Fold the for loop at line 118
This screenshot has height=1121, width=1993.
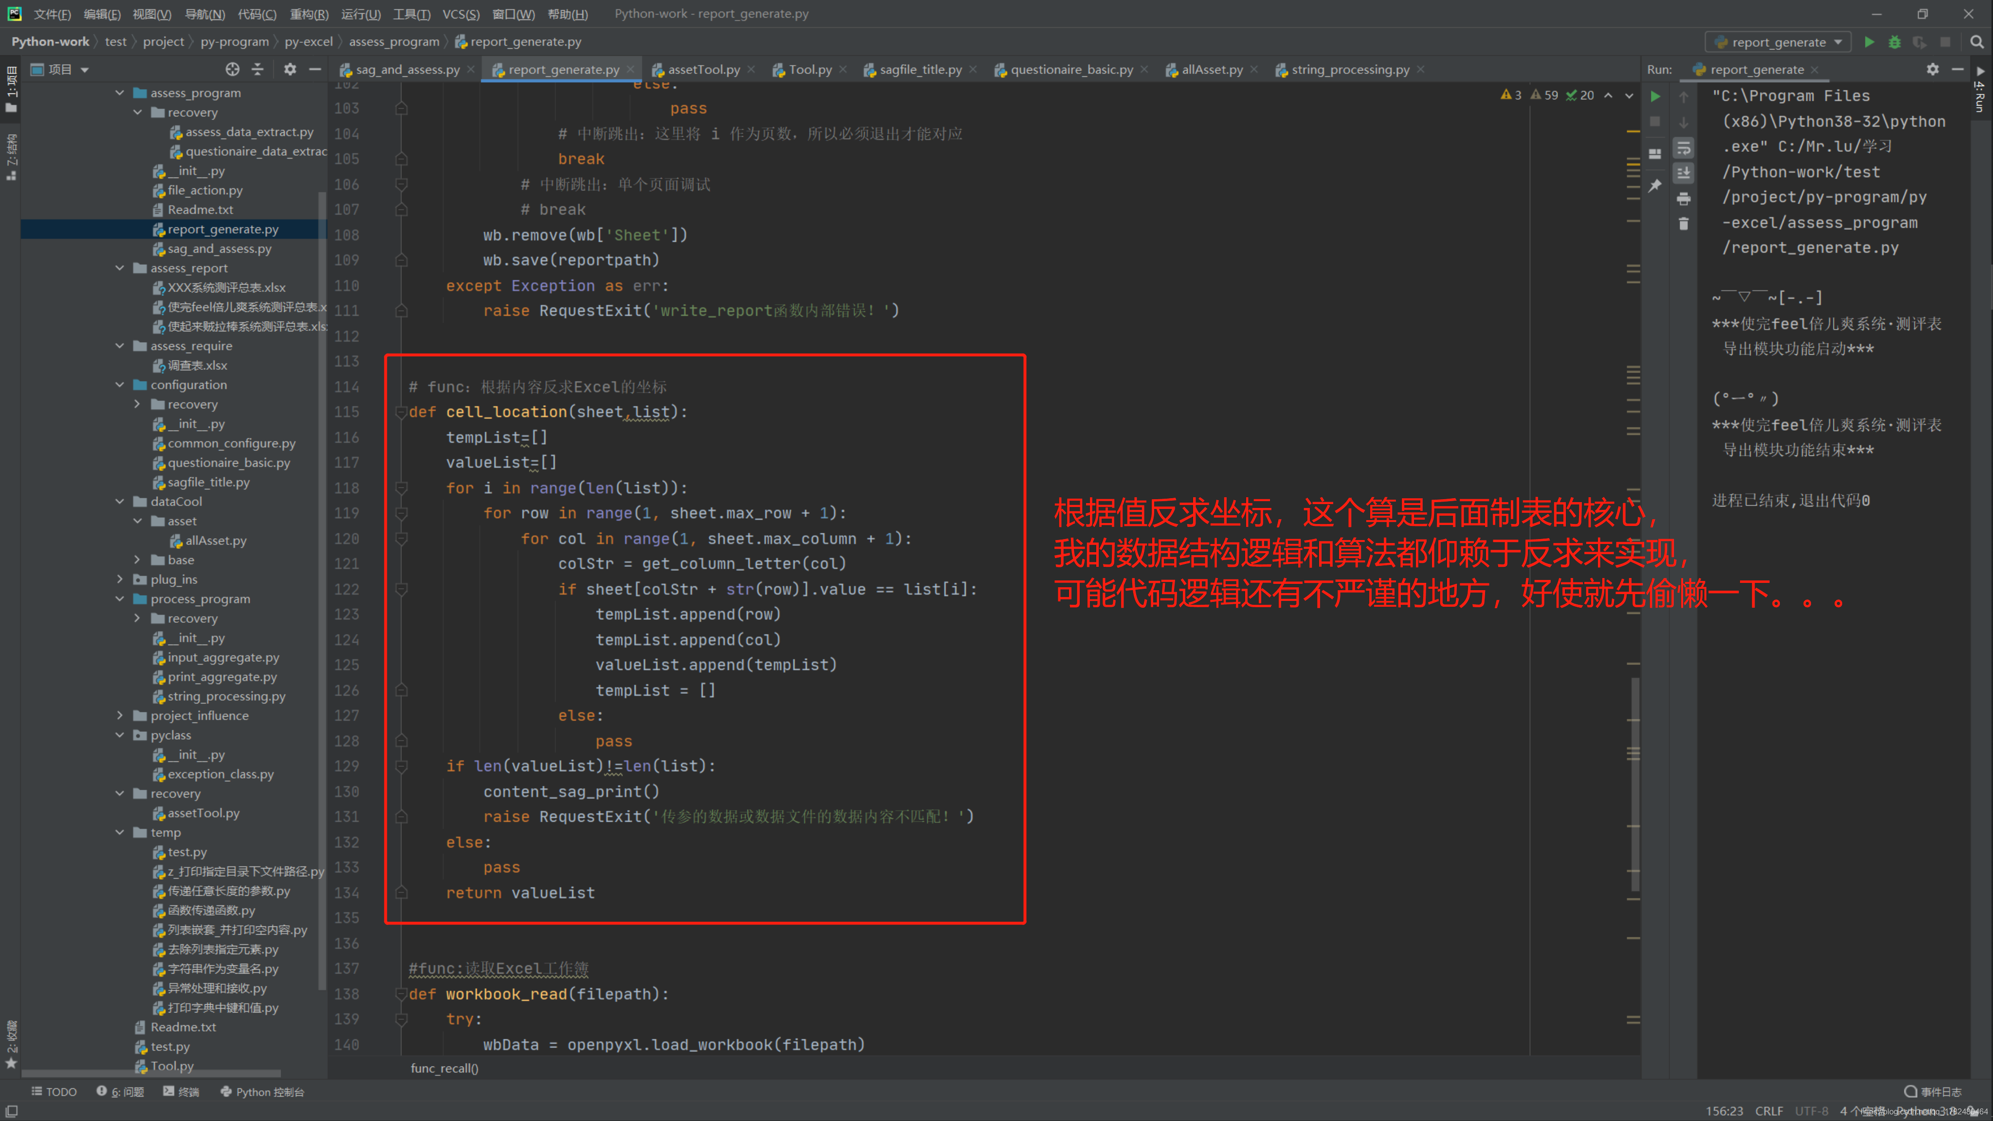401,488
